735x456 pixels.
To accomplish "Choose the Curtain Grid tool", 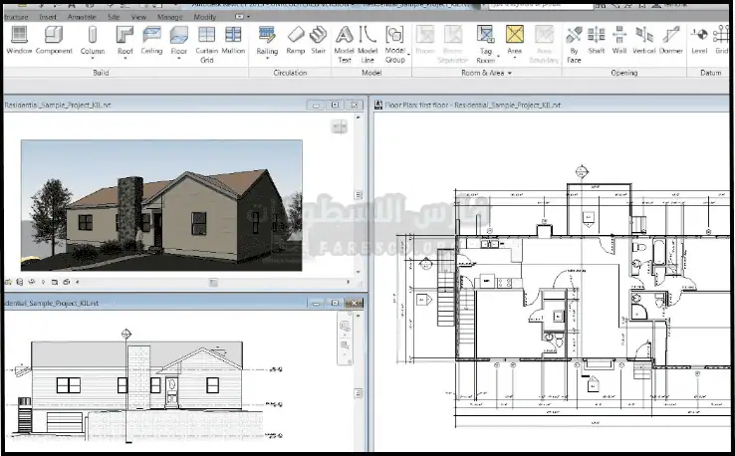I will tap(206, 40).
